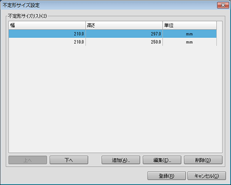
Task: Click width 210.0 in the 250.0 row
Action: (x=79, y=42)
